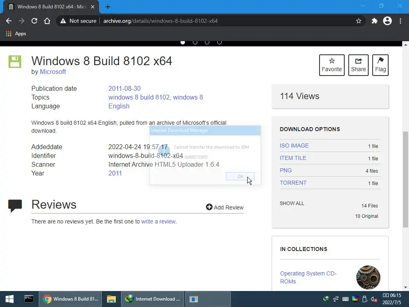Click the colorful display tray icon
Screen dimensions: 409x307
click(x=355, y=299)
